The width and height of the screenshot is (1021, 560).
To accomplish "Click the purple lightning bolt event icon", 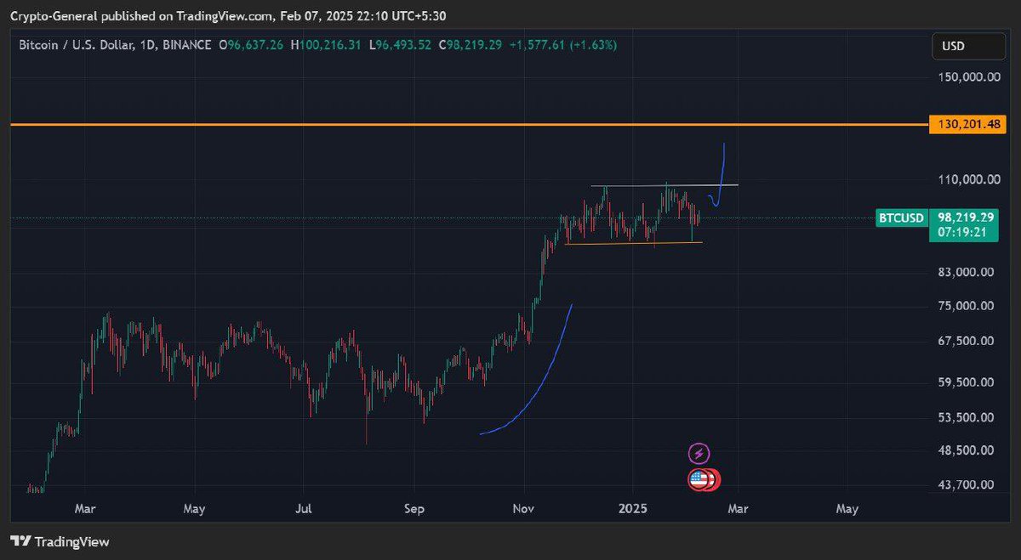I will coord(699,454).
